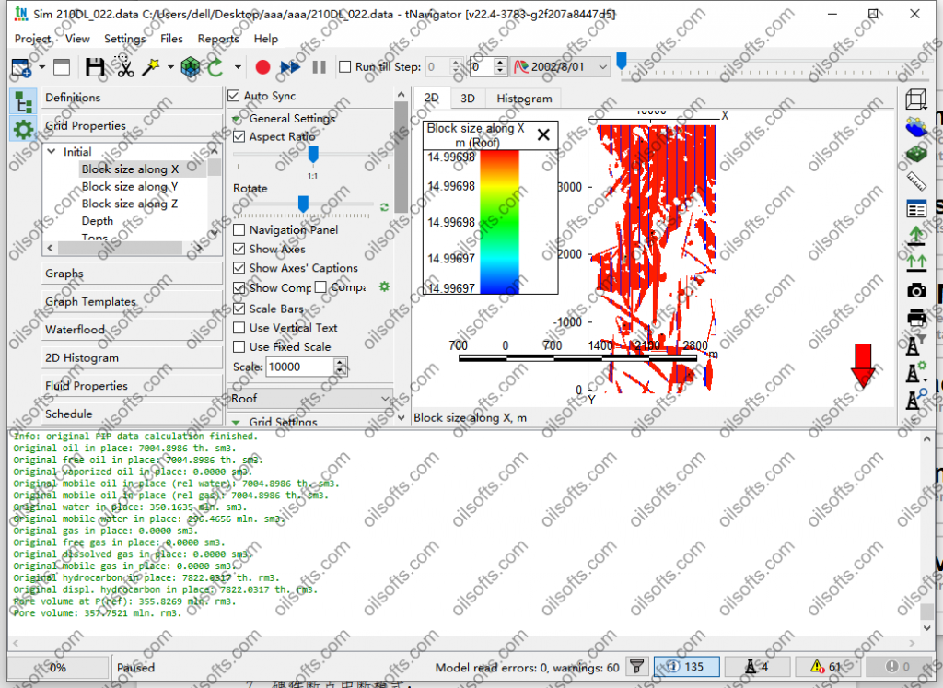Viewport: 943px width, 688px height.
Task: Open the Schedule panel
Action: coord(132,414)
